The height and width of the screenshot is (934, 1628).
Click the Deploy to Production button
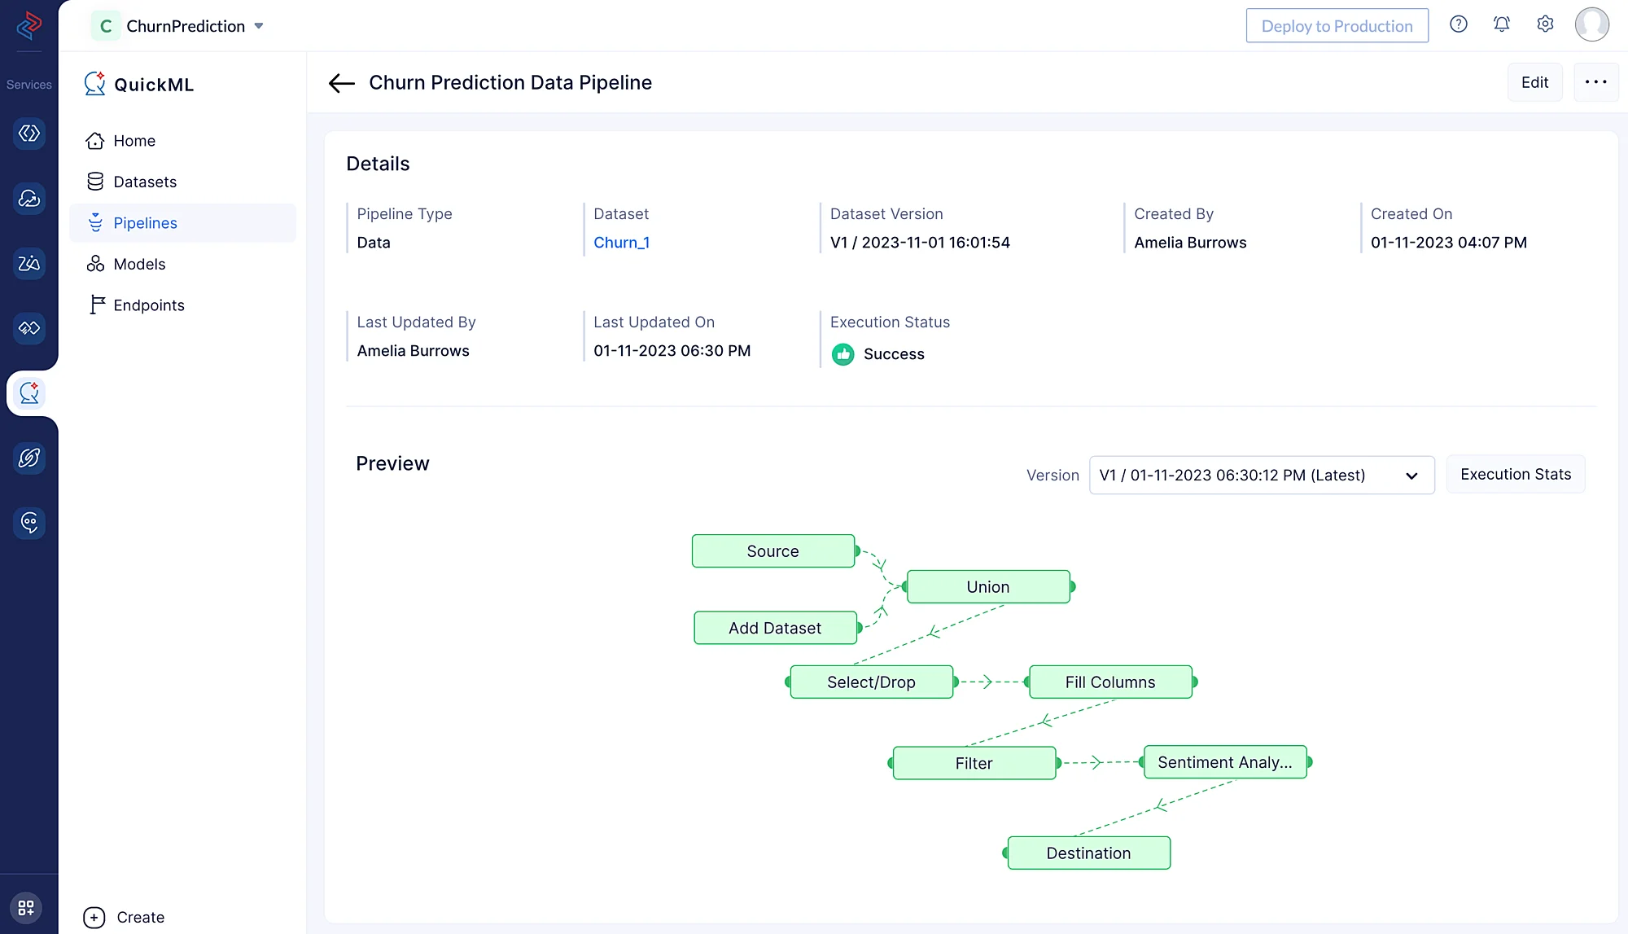point(1337,26)
